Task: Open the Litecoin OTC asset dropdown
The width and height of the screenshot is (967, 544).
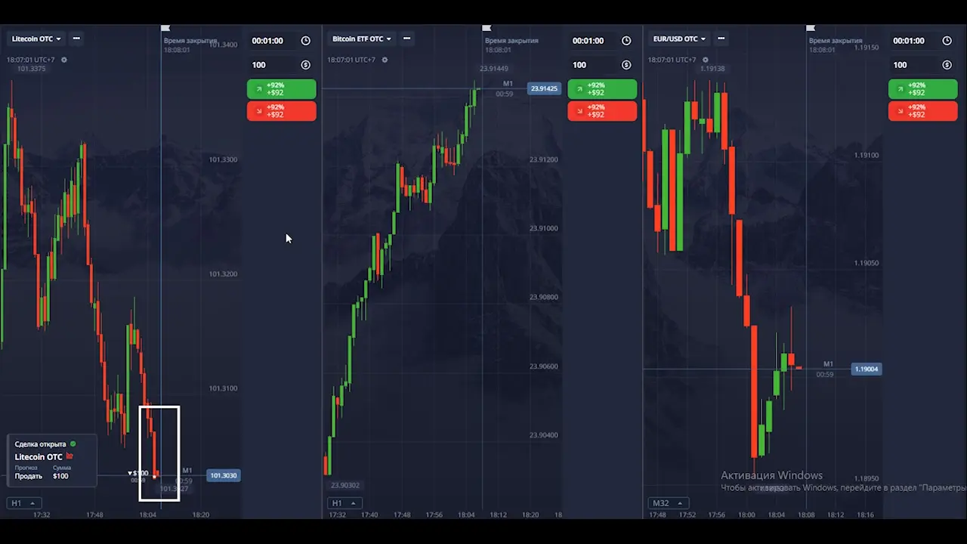Action: (x=36, y=39)
